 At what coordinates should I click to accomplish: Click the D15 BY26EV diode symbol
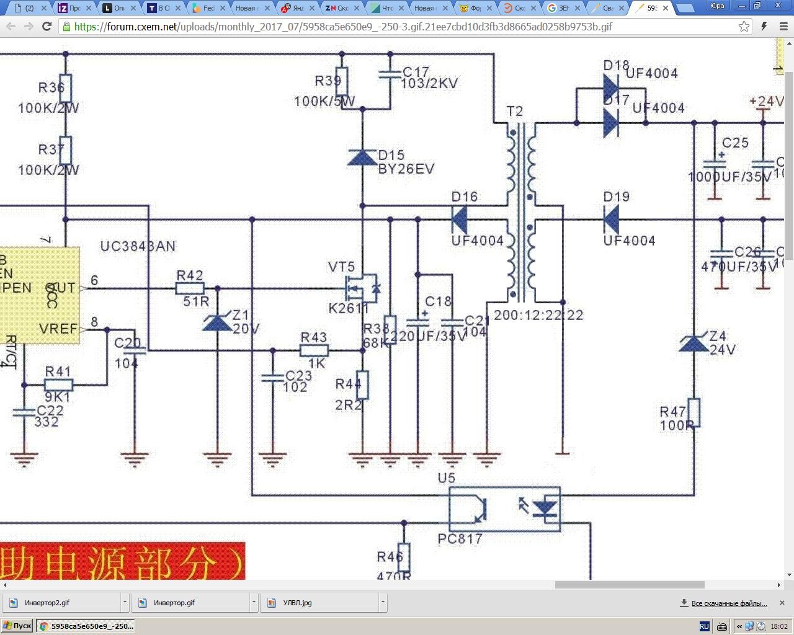click(362, 158)
